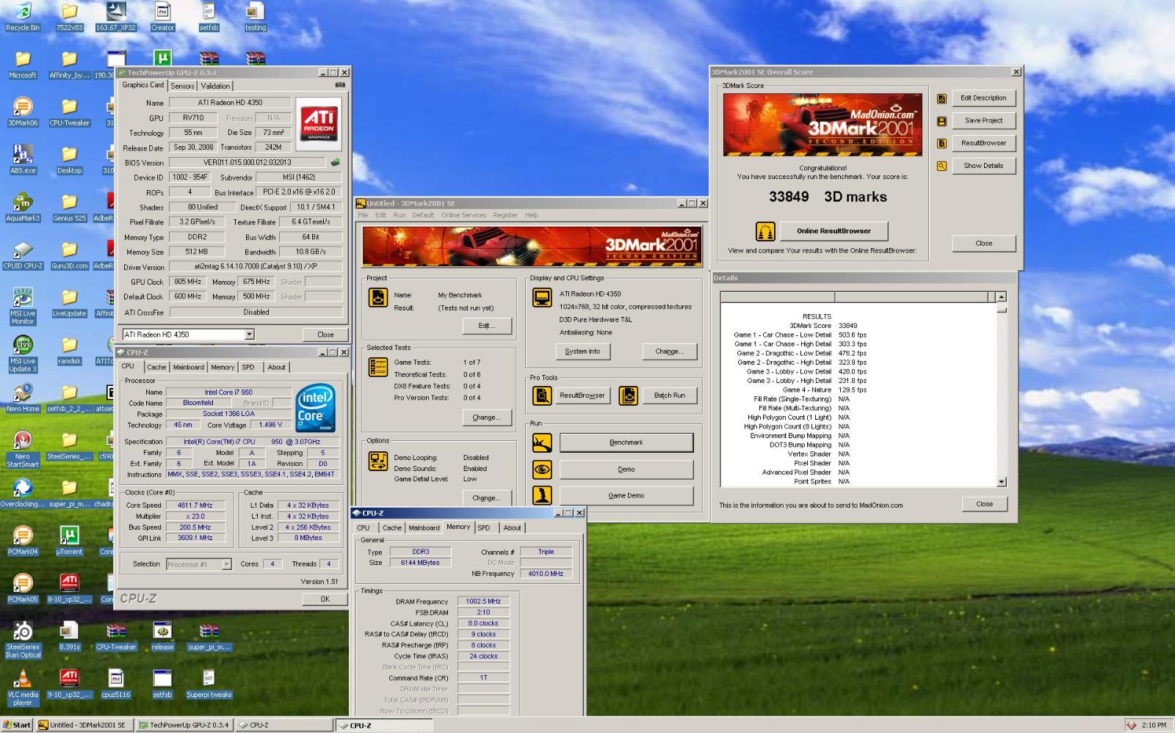Click the Game Demo button

pos(626,495)
